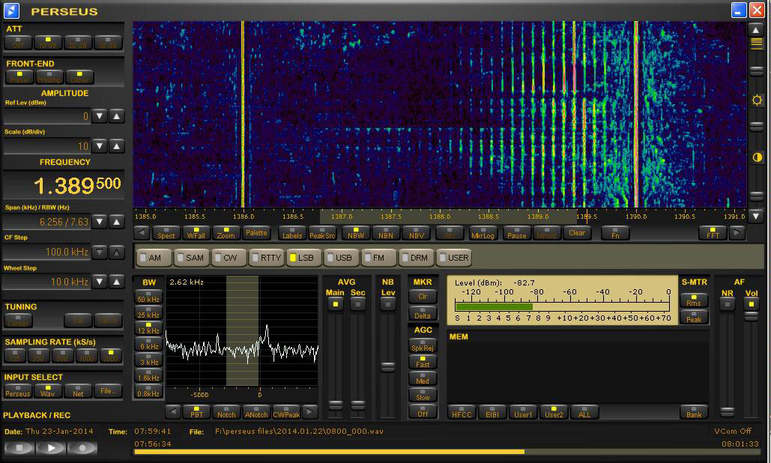Adjust the Vol slider handle
The width and height of the screenshot is (771, 463).
752,316
